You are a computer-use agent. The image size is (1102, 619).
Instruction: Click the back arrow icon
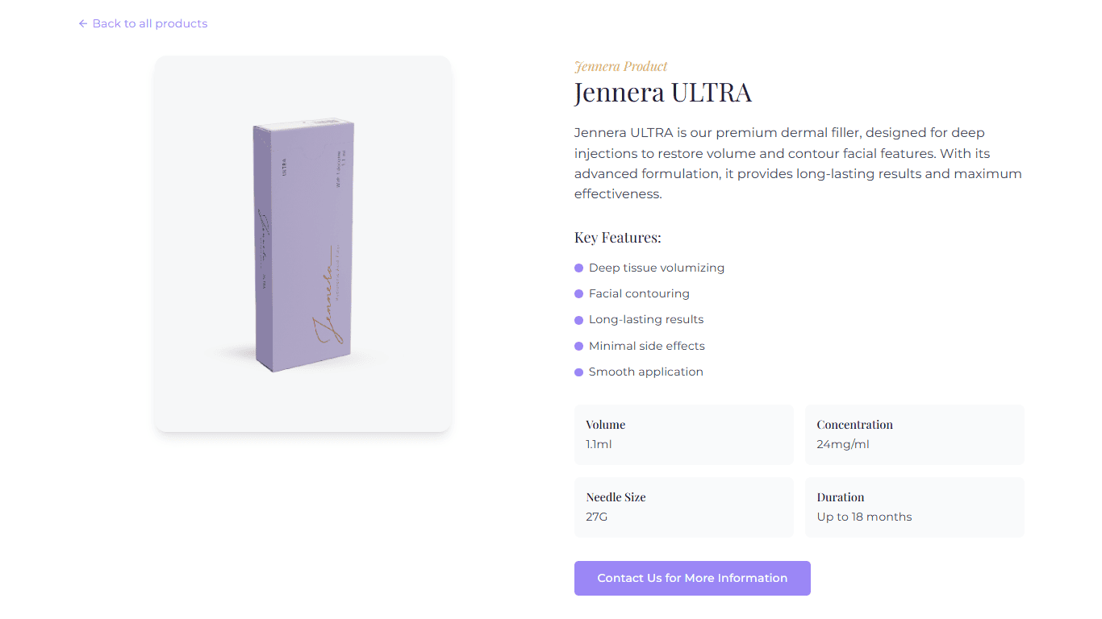click(83, 23)
